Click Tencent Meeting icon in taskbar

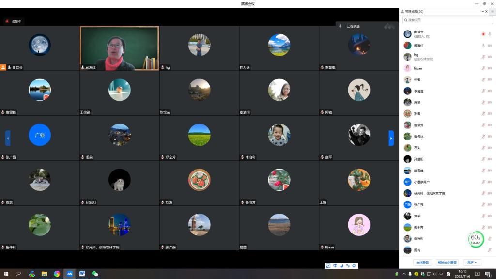[70, 274]
